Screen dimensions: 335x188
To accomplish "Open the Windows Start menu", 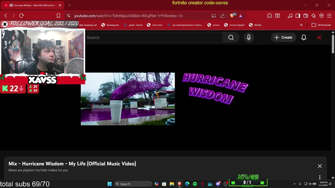I will 110,184.
